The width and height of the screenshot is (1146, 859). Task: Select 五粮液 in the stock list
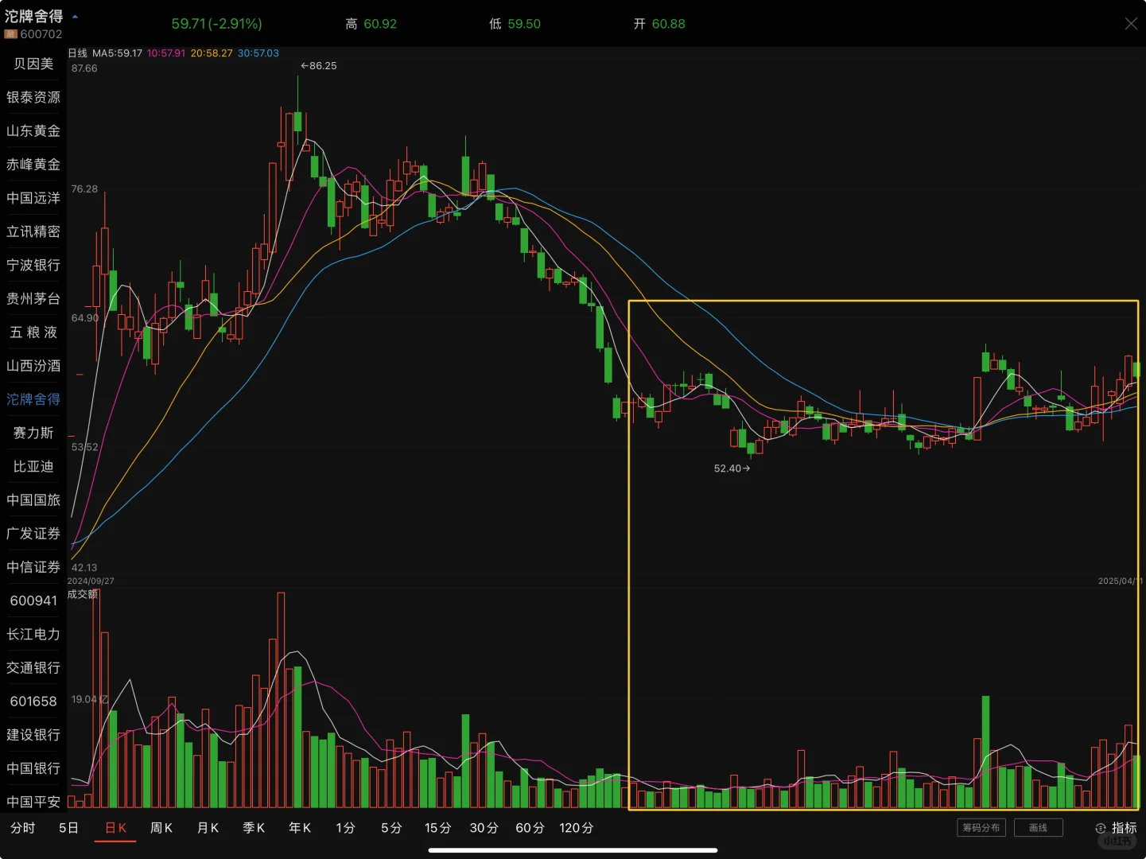pyautogui.click(x=33, y=332)
